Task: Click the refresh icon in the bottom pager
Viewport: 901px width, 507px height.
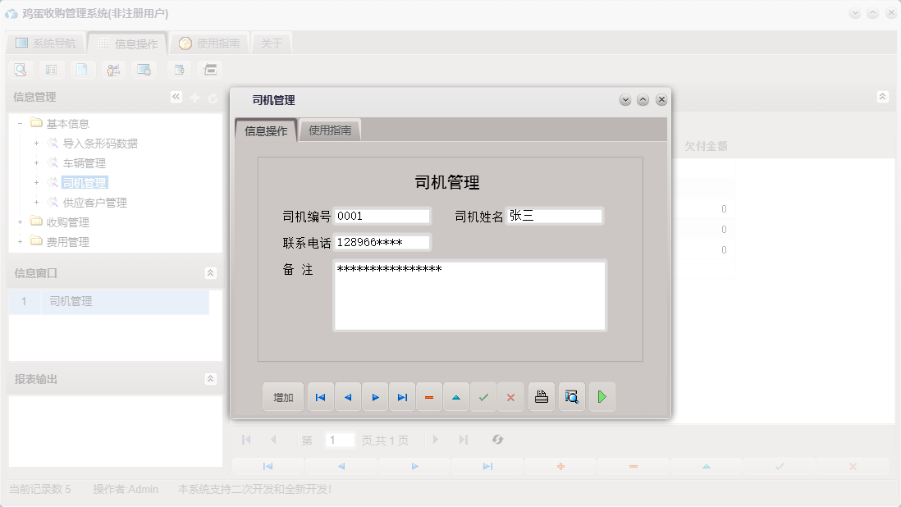Action: [497, 440]
